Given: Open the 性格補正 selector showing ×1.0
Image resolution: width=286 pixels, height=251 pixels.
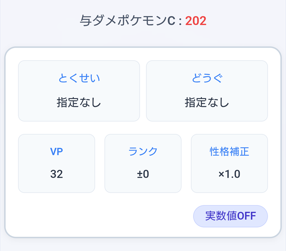Looking at the screenshot, I should [x=229, y=163].
